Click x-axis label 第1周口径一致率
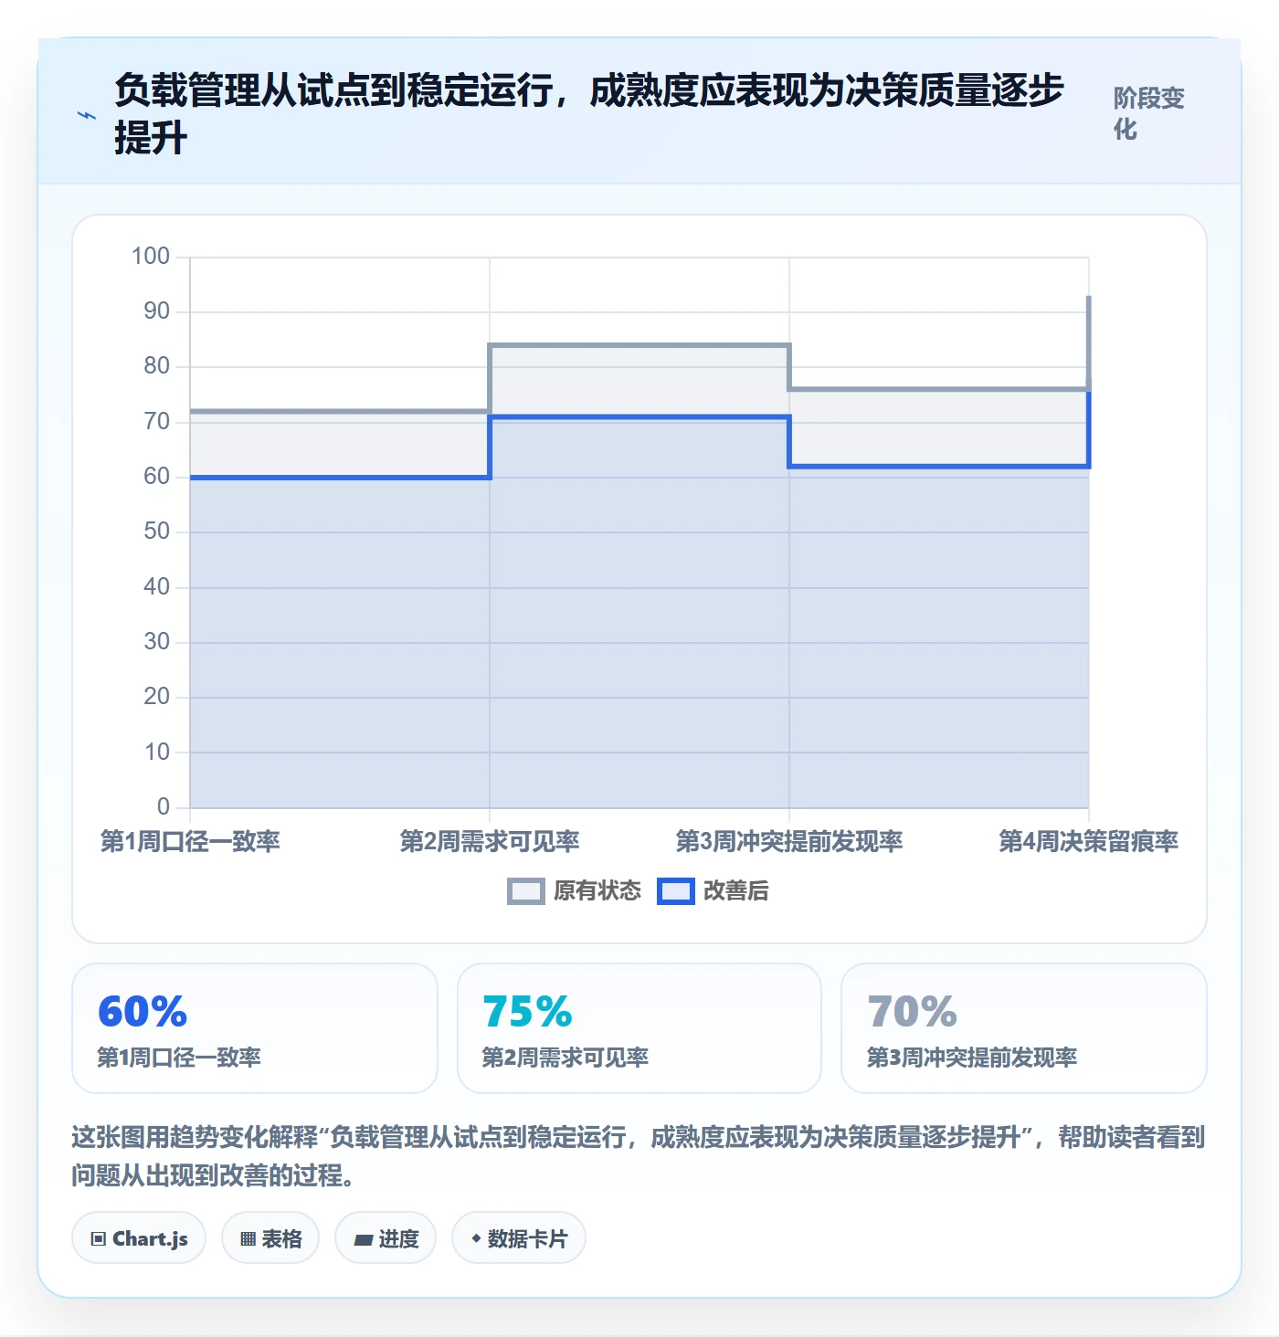Viewport: 1279px width, 1337px height. 190,841
